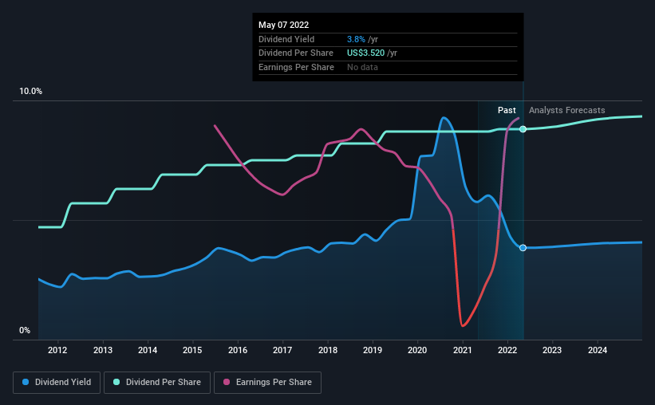Click the US$3.520 dividend per share value

point(367,53)
